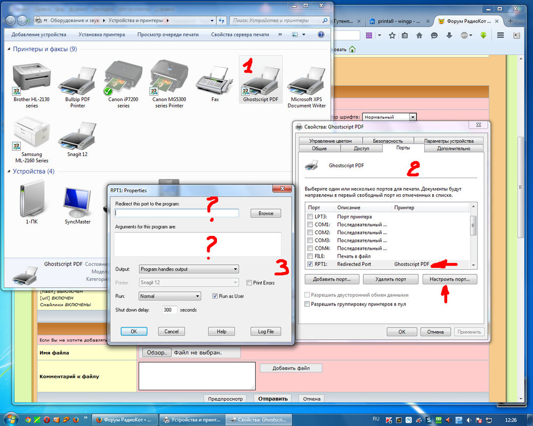This screenshot has height=426, width=533.
Task: Click the browser chat smiley icon
Action: (434, 35)
